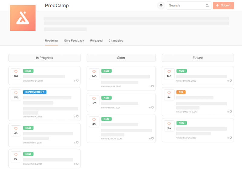
Task: Click the search magnifier icon
Action: 207,6
